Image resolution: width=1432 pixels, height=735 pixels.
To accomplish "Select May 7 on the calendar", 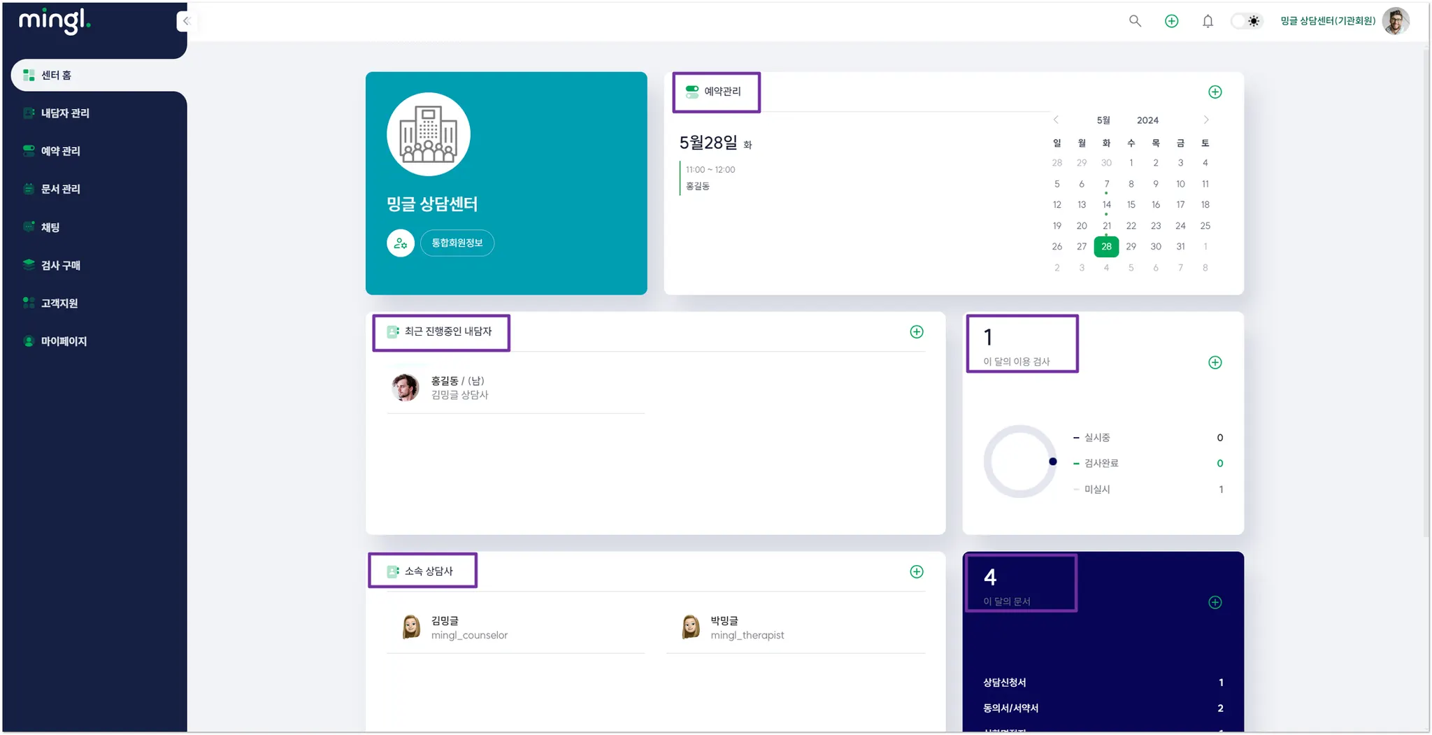I will 1106,184.
